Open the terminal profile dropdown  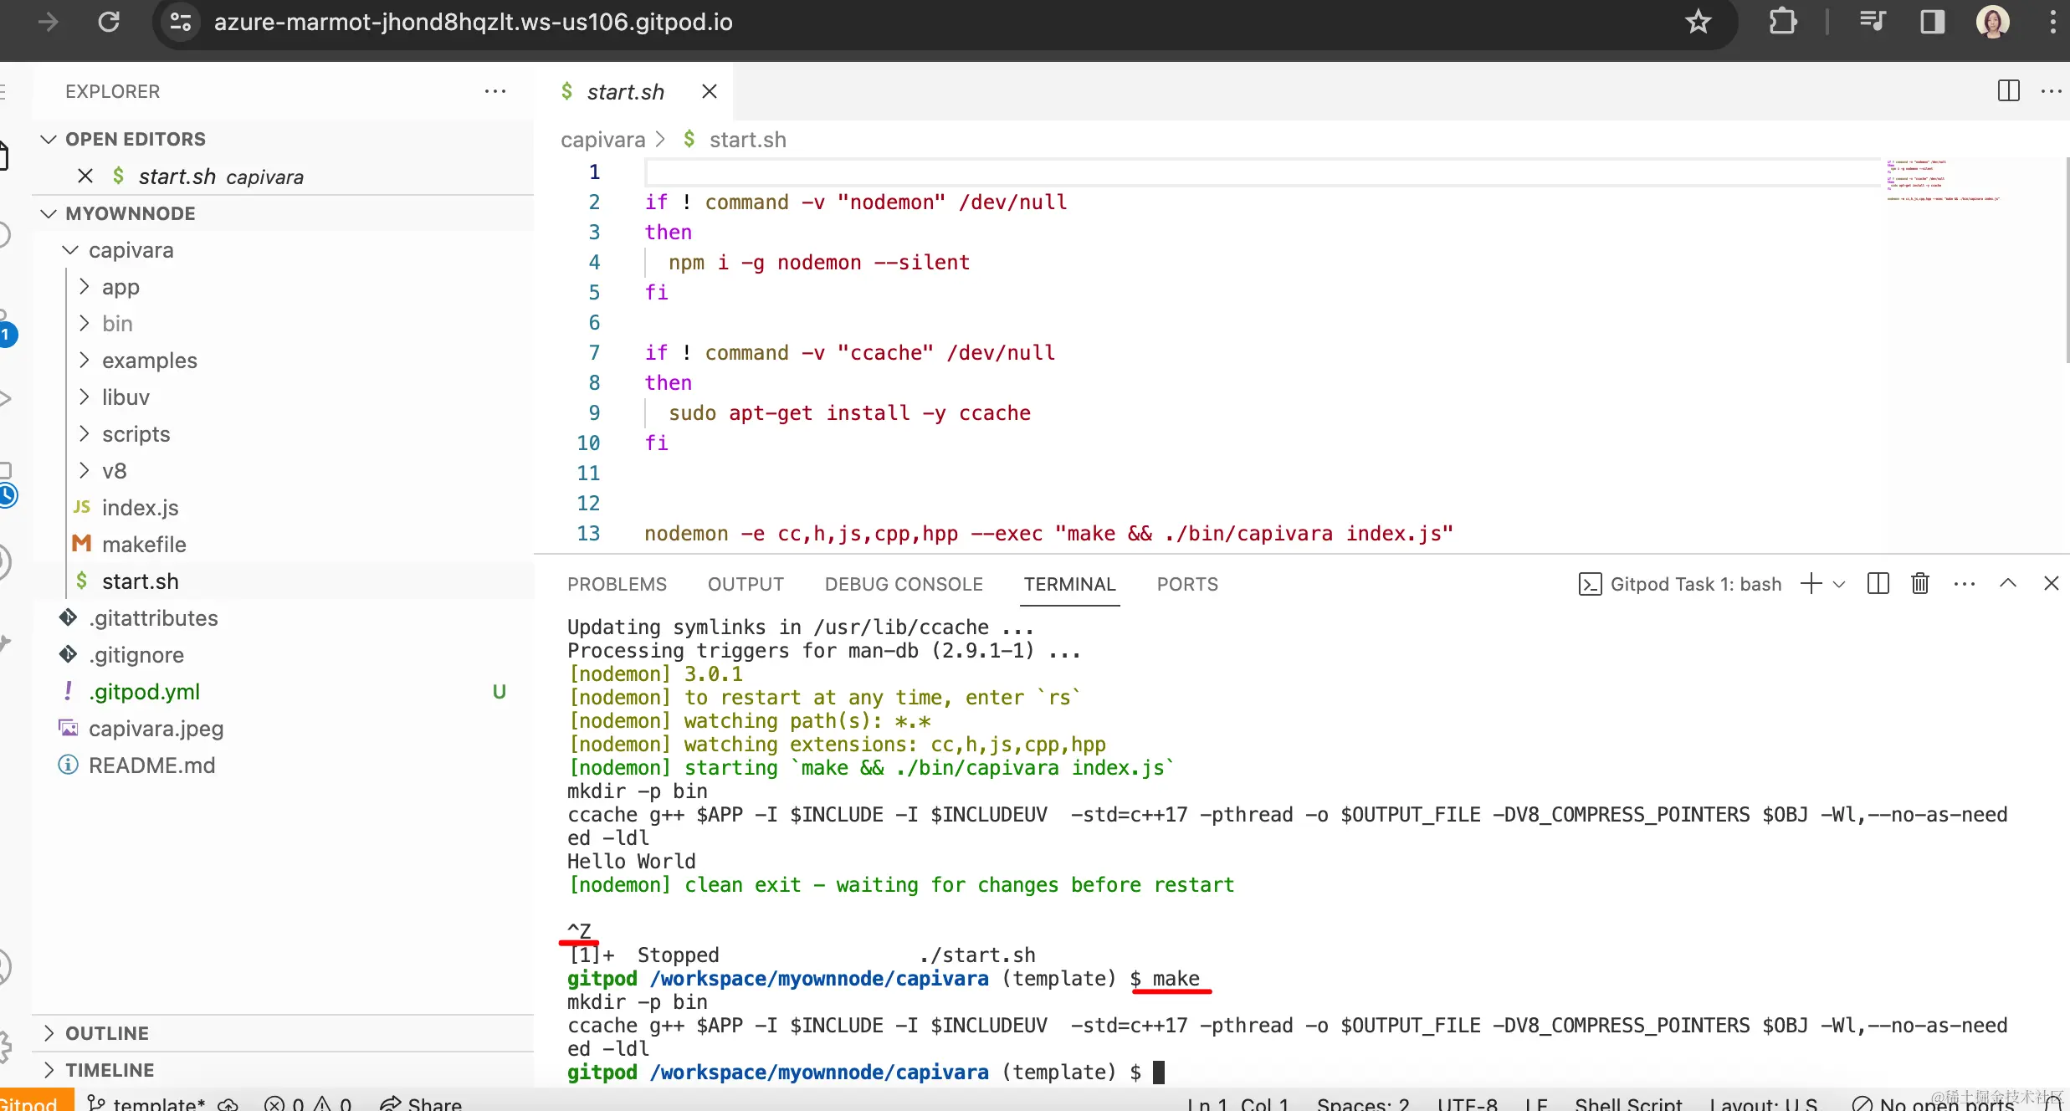point(1838,583)
